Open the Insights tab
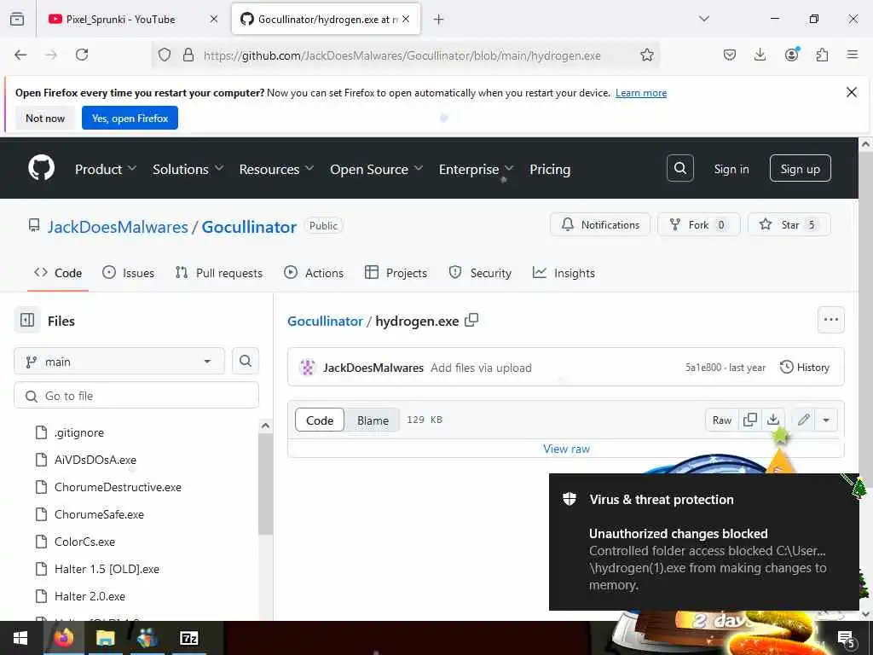The image size is (873, 655). click(x=564, y=272)
